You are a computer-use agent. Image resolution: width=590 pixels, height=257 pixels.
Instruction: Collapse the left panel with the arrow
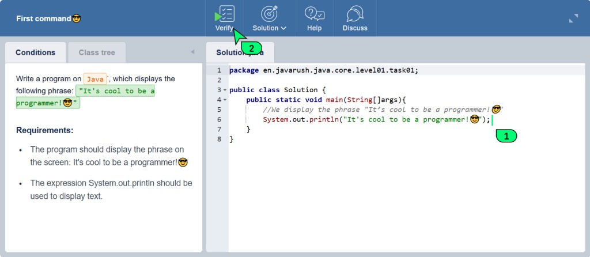pyautogui.click(x=192, y=52)
